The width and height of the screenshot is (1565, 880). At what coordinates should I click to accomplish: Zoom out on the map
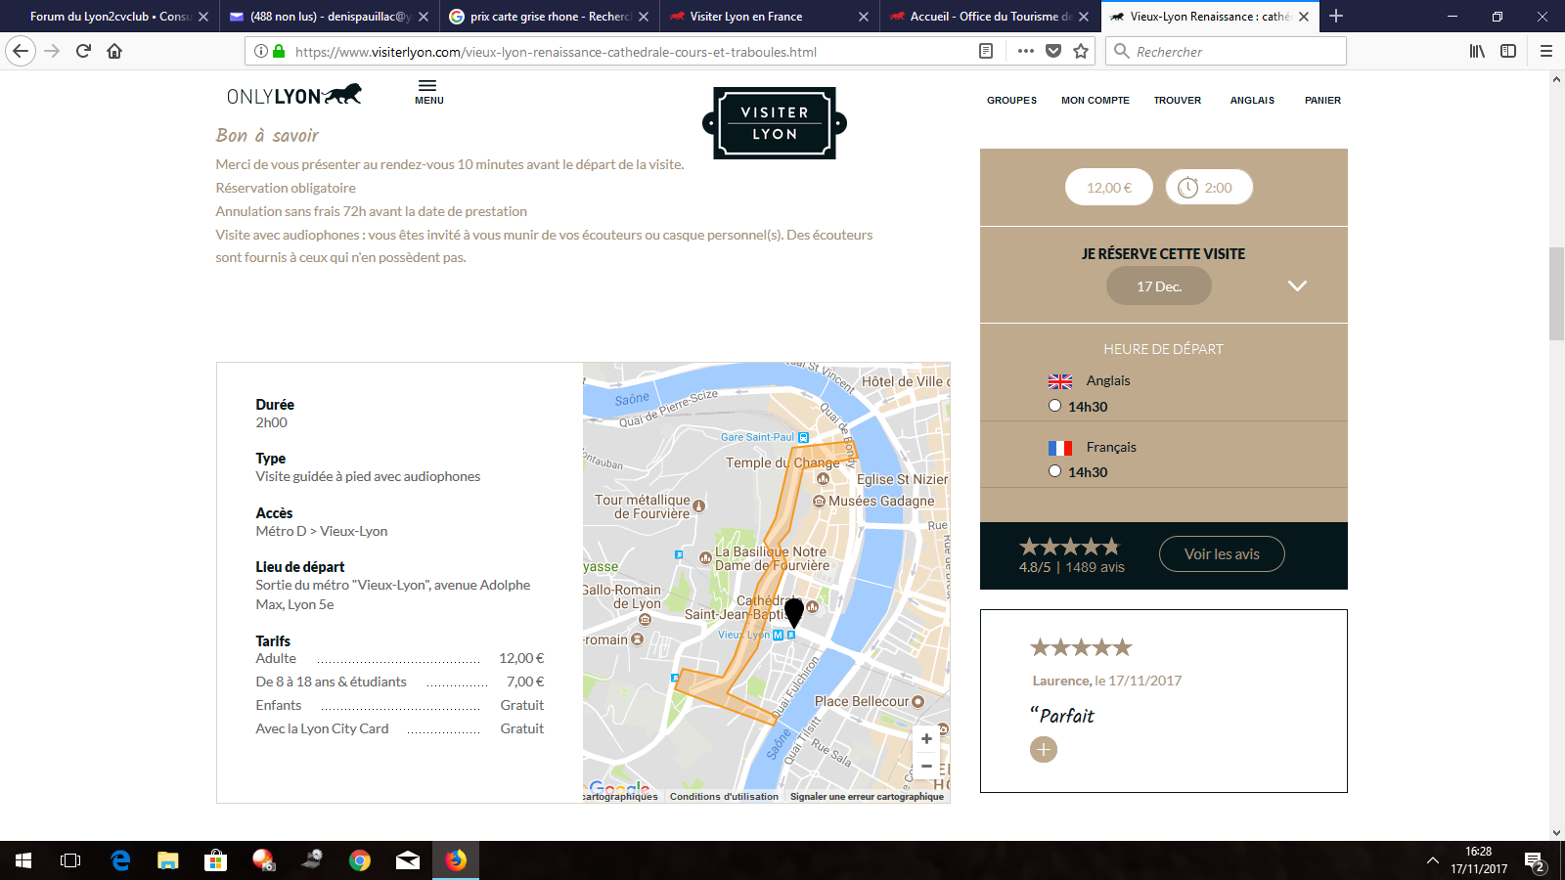point(926,767)
